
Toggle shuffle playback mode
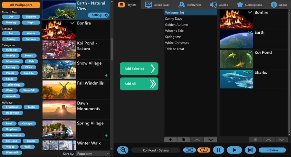(x=189, y=150)
